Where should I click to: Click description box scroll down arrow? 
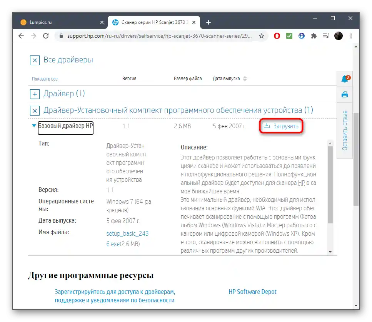click(x=330, y=252)
